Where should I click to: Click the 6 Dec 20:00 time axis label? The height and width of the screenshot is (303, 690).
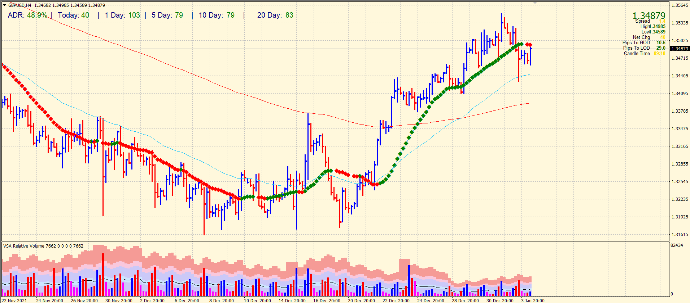pos(187,301)
